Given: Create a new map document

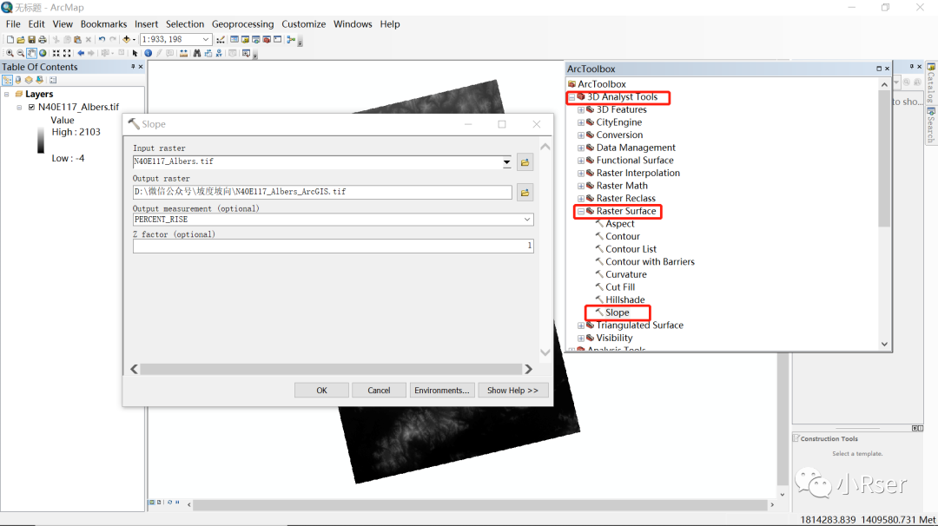Looking at the screenshot, I should [10, 39].
